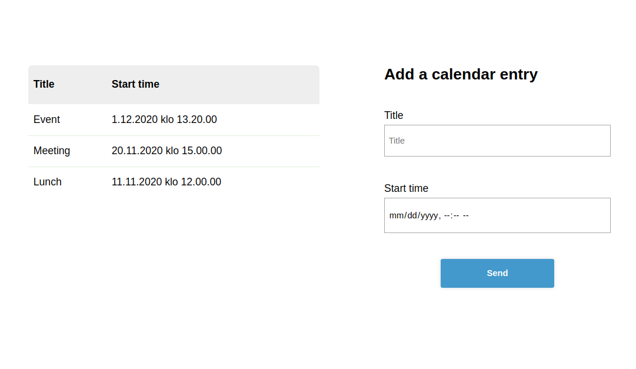The height and width of the screenshot is (369, 636).
Task: Click the start time of the Event entry
Action: (164, 119)
